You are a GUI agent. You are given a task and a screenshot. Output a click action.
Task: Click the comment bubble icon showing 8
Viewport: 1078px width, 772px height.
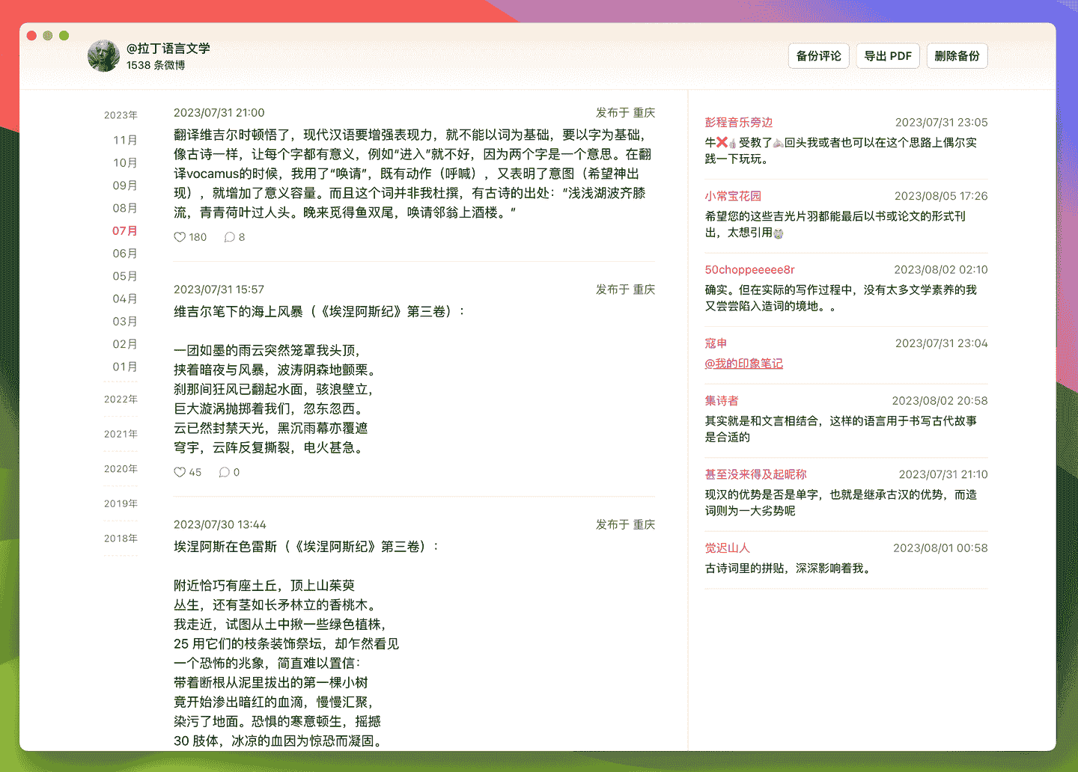click(230, 237)
